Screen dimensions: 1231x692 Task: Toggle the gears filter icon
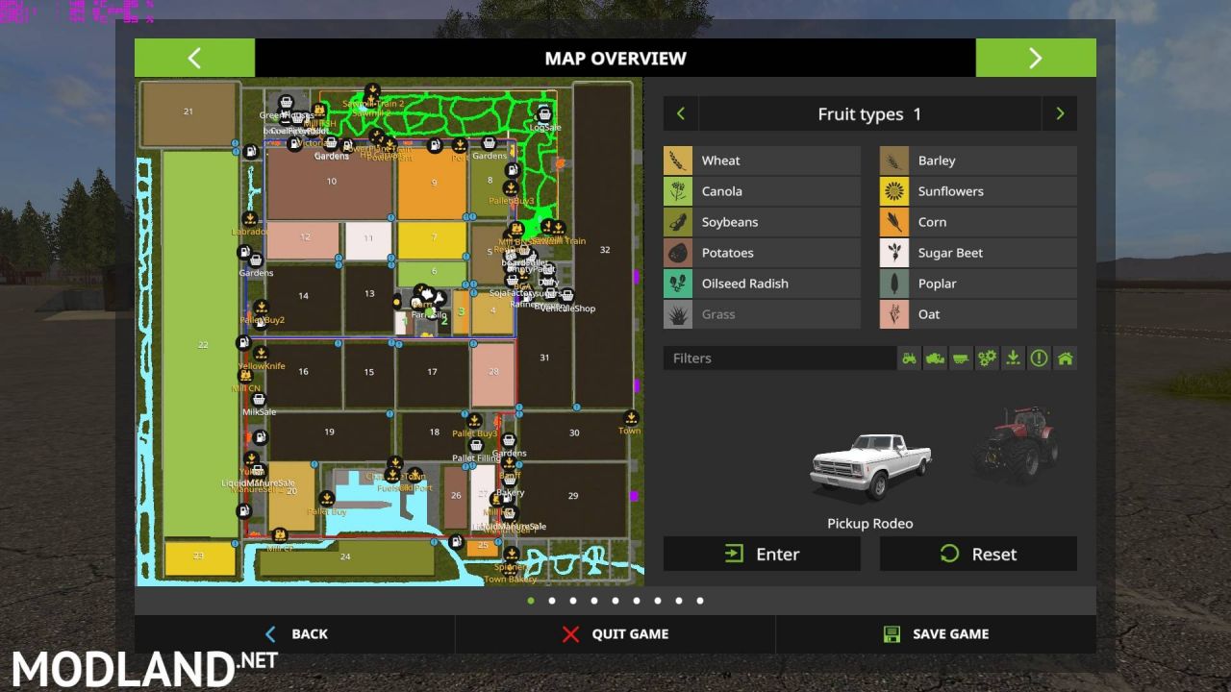[987, 358]
